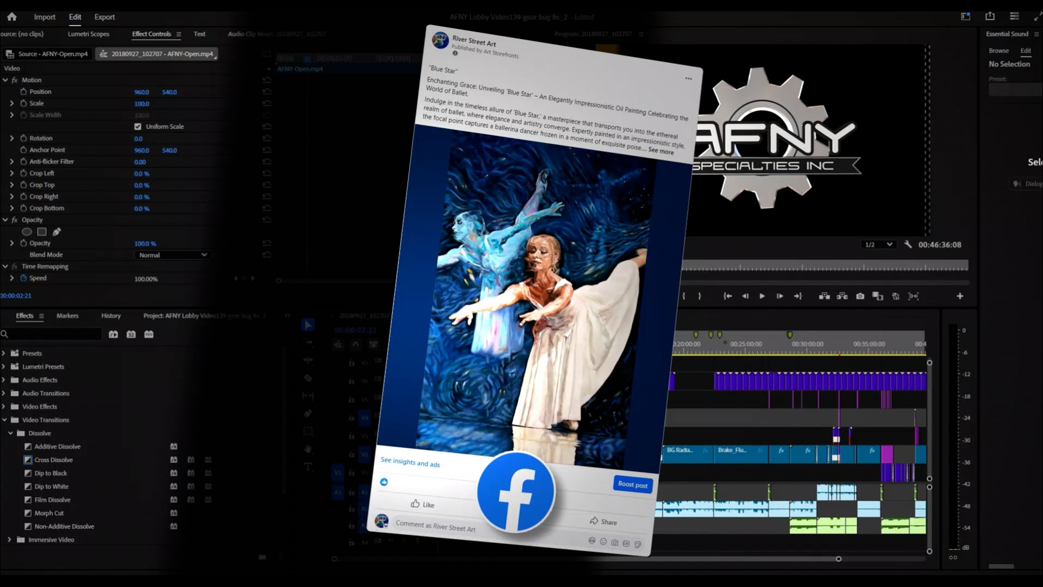Screen dimensions: 1043x587
Task: Open the Quick Export share icon
Action: click(990, 16)
